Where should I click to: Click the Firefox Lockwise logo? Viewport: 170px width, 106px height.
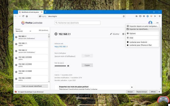pos(32,23)
